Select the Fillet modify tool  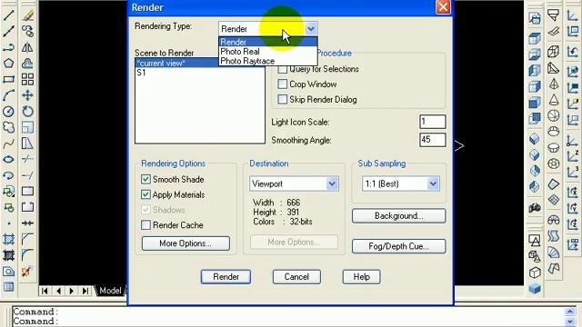(27, 254)
